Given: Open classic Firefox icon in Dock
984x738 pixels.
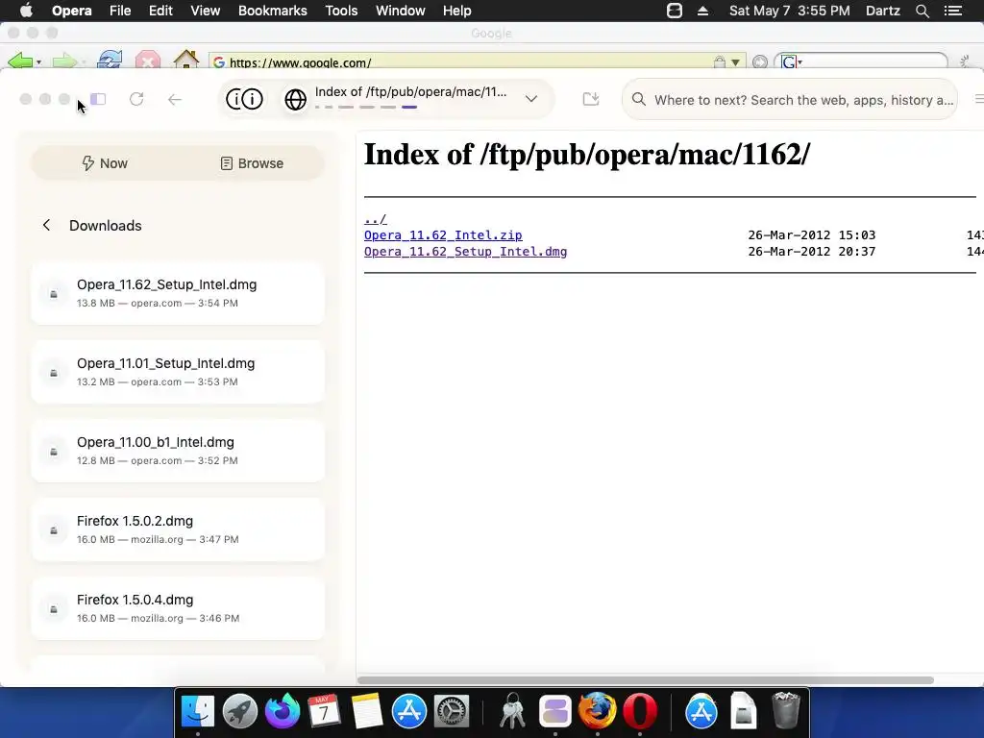Looking at the screenshot, I should [597, 711].
